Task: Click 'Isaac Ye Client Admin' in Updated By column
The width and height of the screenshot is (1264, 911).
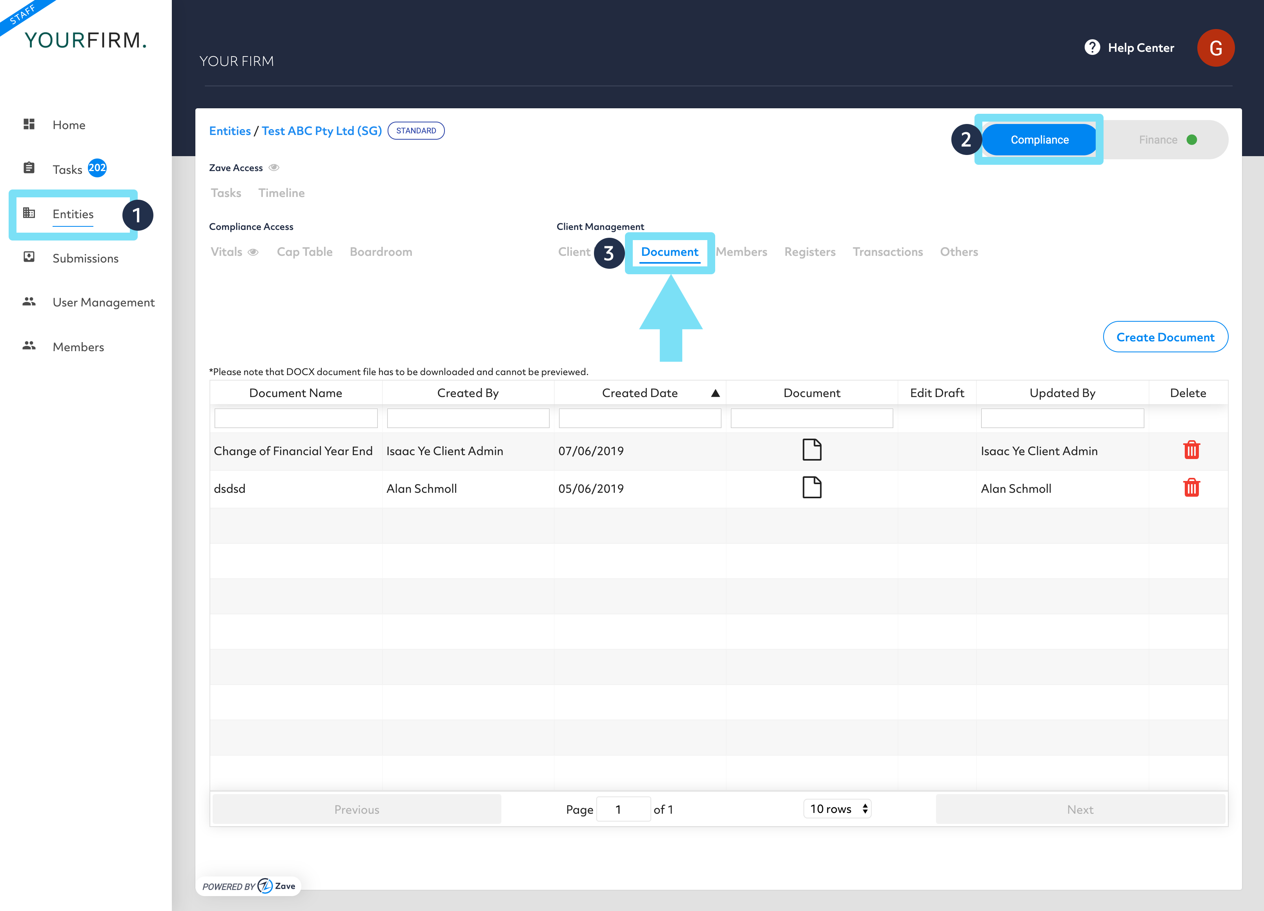Action: [1039, 451]
